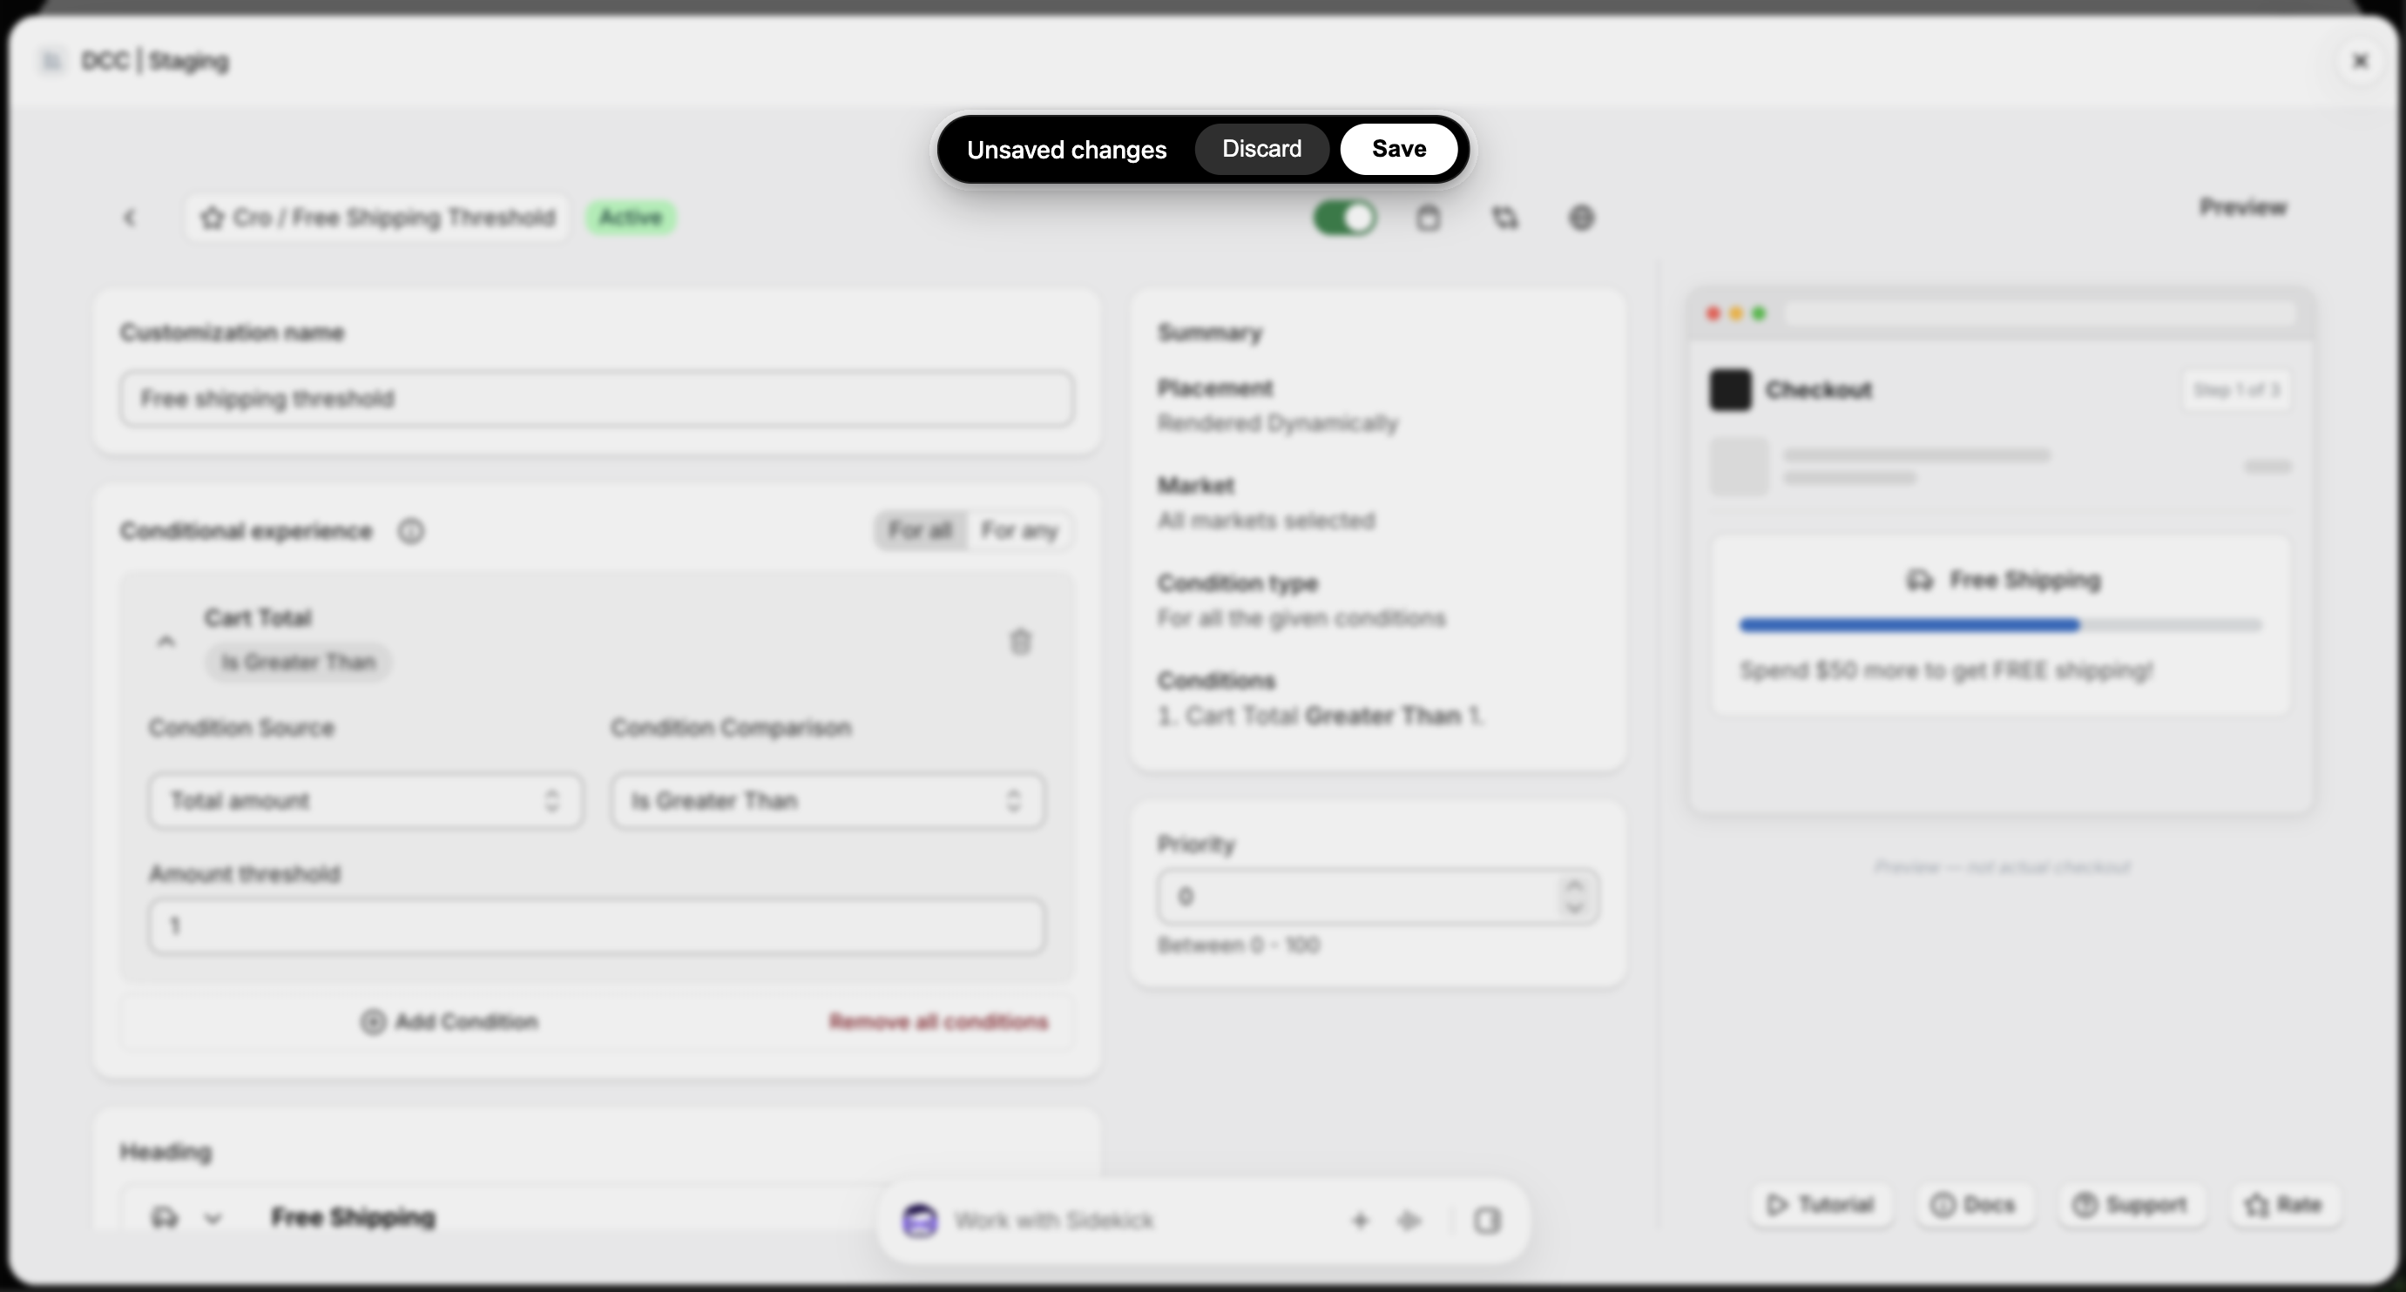Screen dimensions: 2406x1292
Task: Click Remove all conditions link
Action: [939, 1021]
